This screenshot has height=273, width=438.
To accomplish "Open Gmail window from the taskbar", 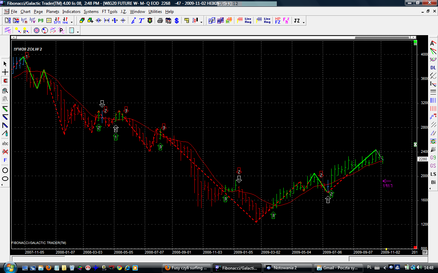I will [339, 268].
